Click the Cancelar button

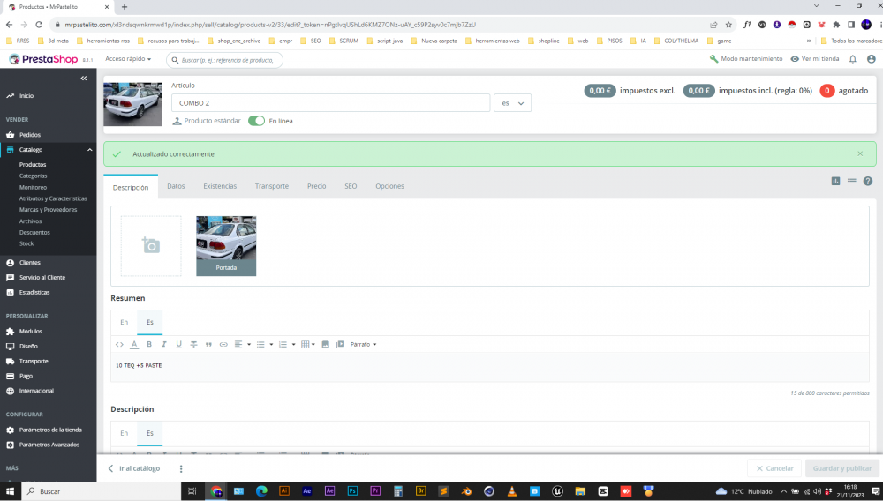[x=775, y=468]
